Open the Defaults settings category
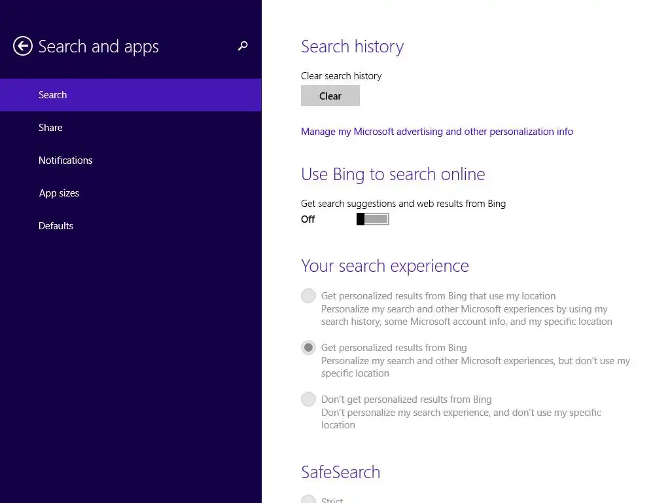Screen dimensions: 670x503 pos(130,226)
